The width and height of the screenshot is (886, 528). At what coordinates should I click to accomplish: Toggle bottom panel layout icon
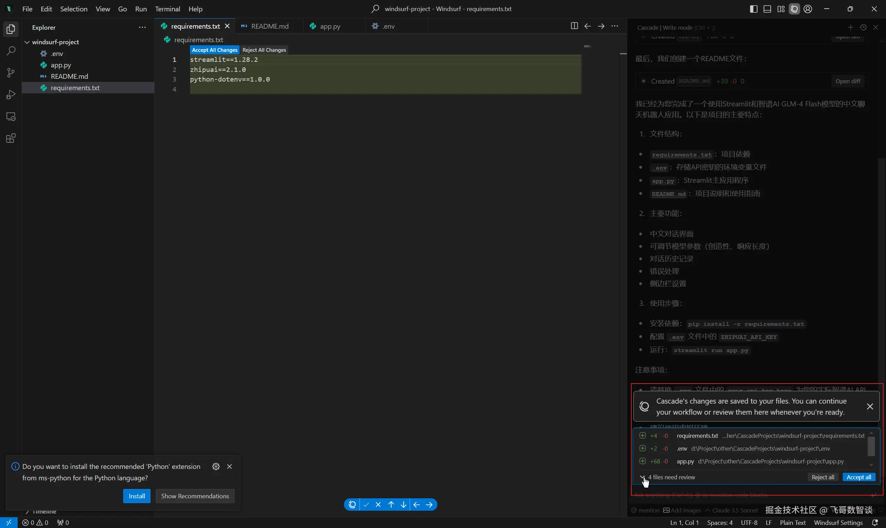point(767,9)
